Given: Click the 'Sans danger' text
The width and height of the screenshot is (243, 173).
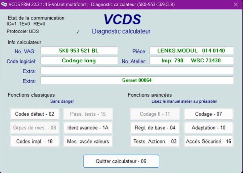Looking at the screenshot, I should (x=62, y=102).
